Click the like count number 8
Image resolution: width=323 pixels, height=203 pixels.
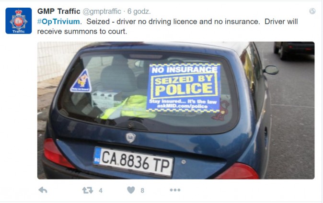click(142, 191)
